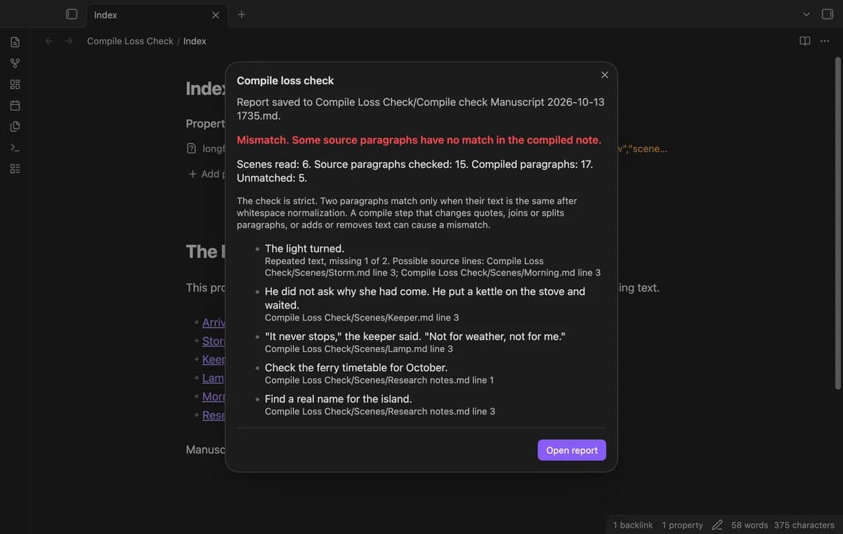843x534 pixels.
Task: Close the Index tab
Action: (216, 15)
